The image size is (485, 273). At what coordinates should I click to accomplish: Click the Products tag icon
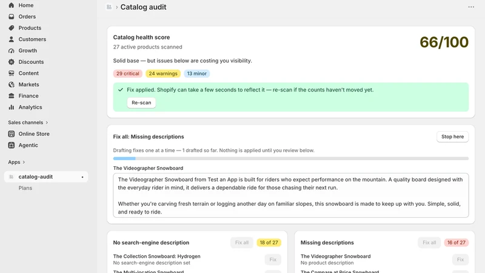12,28
